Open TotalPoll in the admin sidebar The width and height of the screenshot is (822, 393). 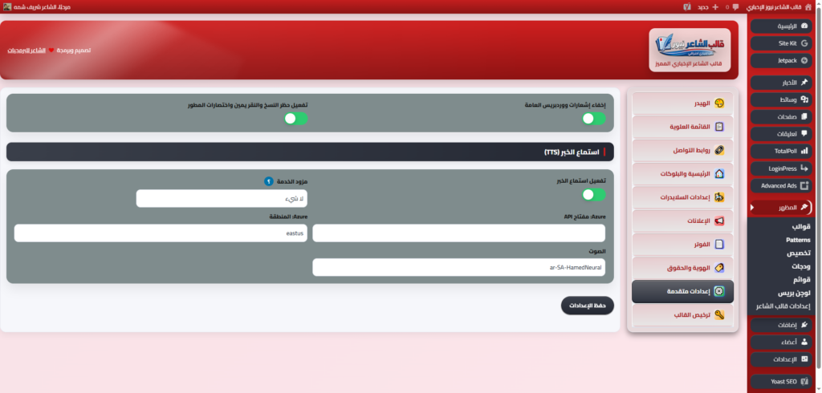(782, 151)
